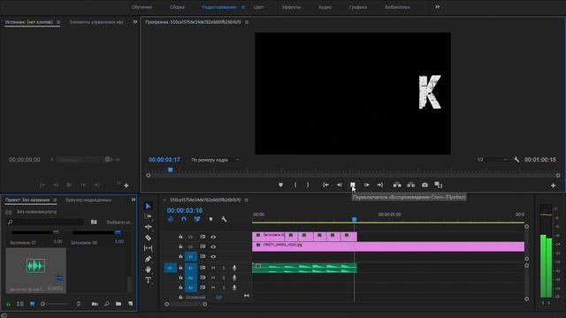Mute audio track A1

pyautogui.click(x=213, y=268)
